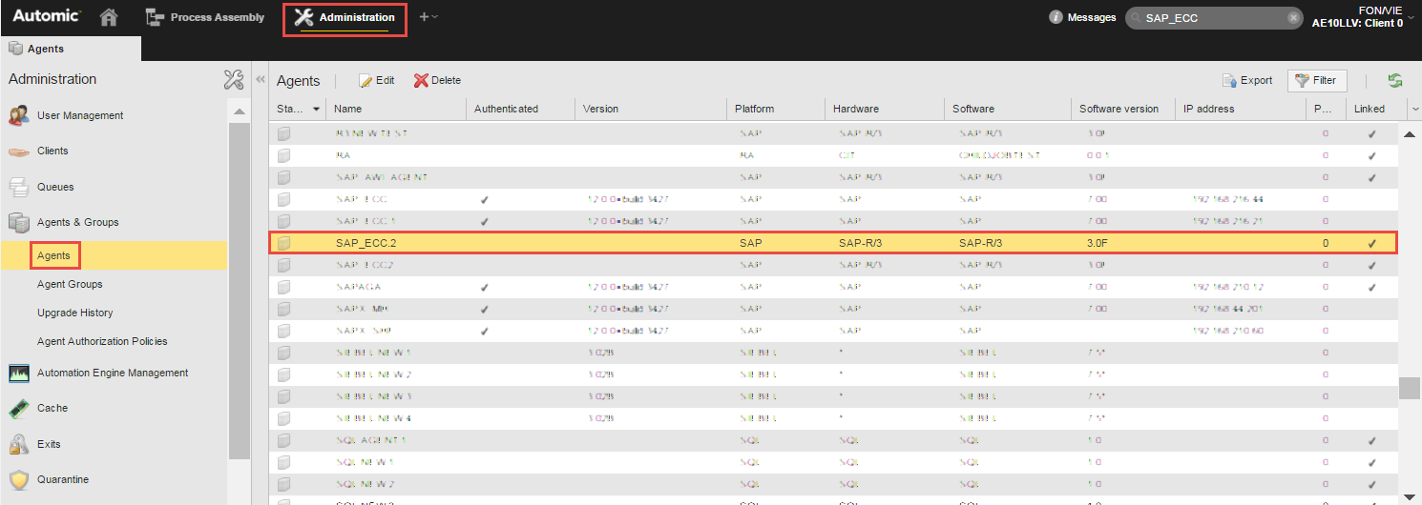The image size is (1422, 505).
Task: Select Agents under Agents & Groups
Action: tap(53, 255)
